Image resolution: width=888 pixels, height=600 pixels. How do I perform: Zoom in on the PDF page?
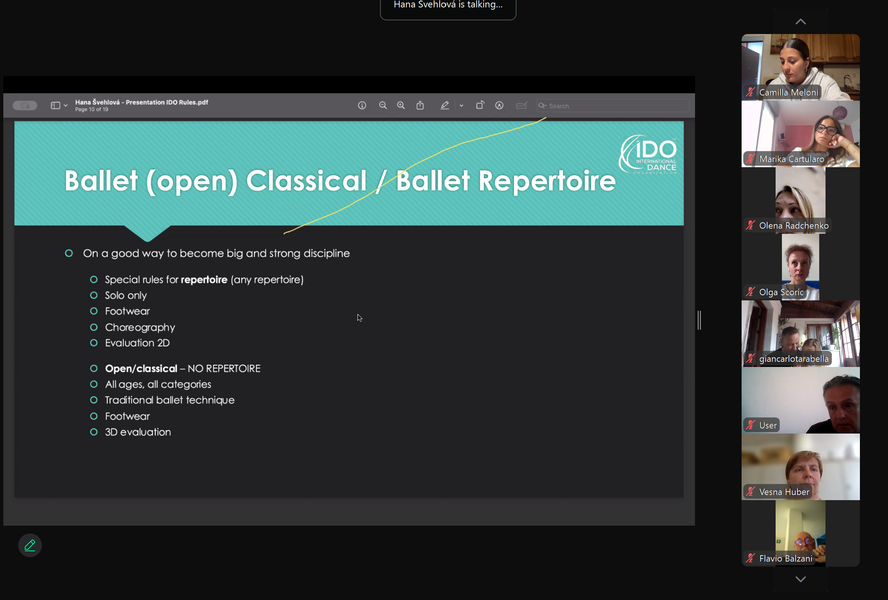[401, 105]
